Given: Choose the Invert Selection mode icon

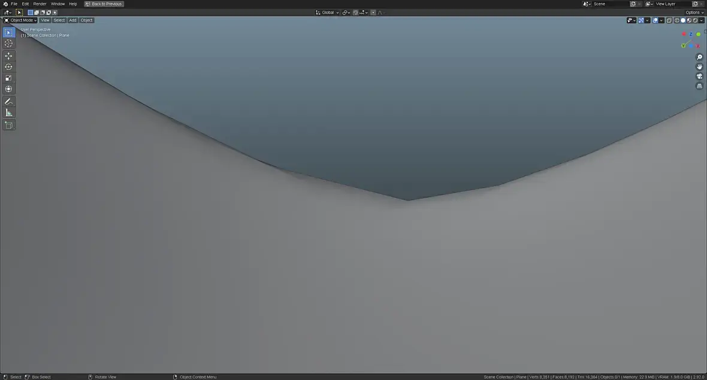Looking at the screenshot, I should (x=49, y=13).
